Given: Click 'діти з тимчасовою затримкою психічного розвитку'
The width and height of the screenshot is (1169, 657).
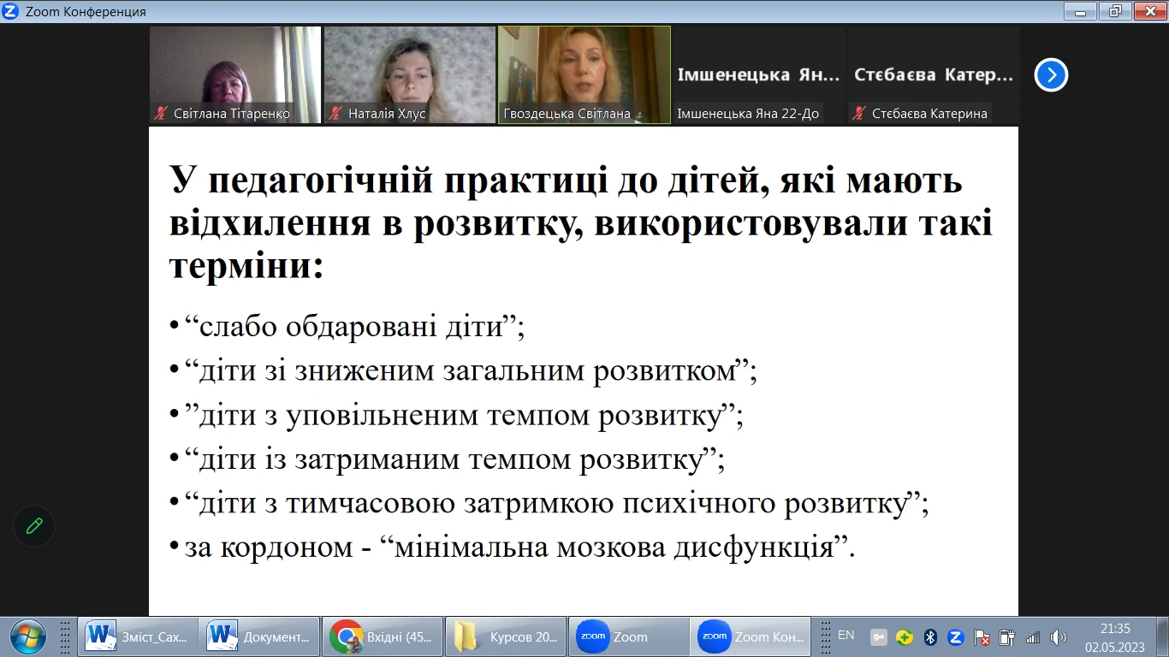Looking at the screenshot, I should [556, 504].
